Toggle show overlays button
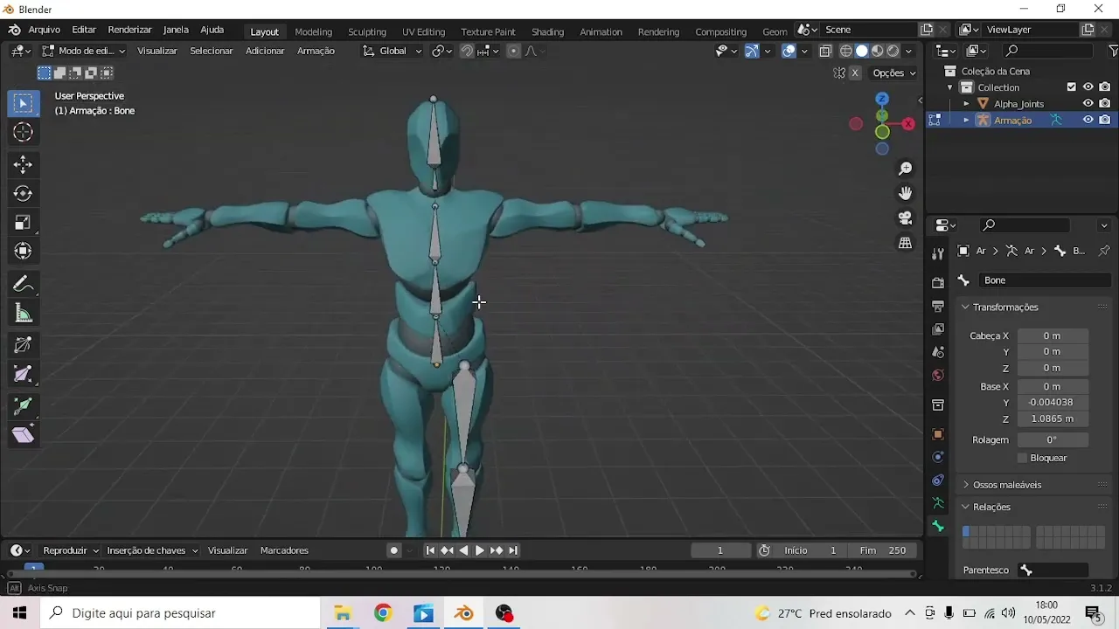The width and height of the screenshot is (1119, 629). point(789,51)
